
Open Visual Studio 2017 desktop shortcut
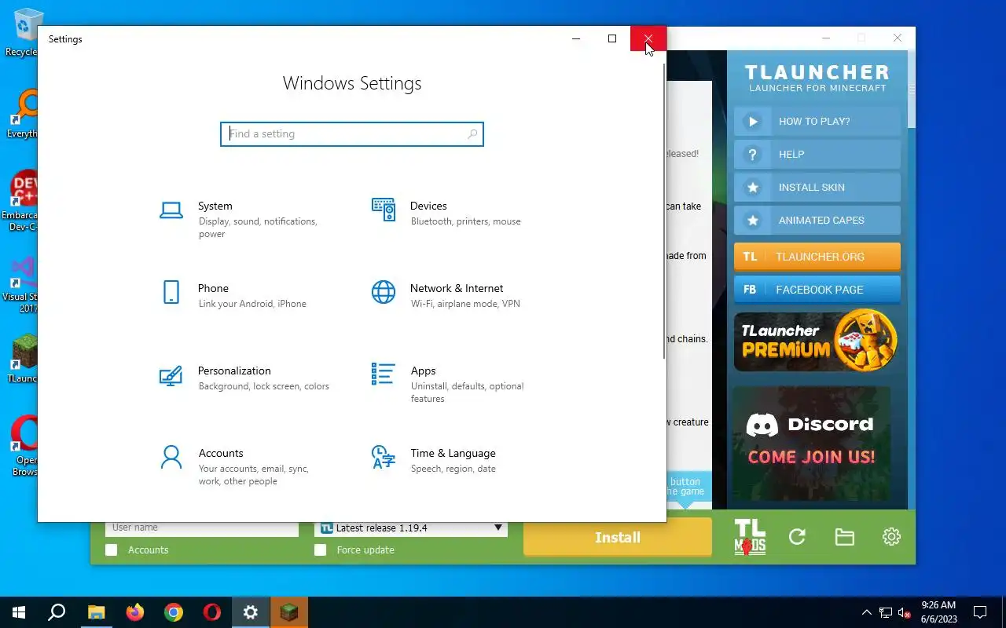22,284
